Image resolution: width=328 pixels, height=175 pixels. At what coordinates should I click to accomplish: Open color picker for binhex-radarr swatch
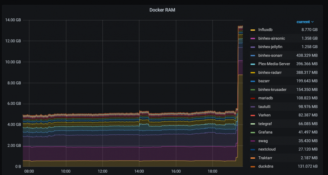coord(253,73)
